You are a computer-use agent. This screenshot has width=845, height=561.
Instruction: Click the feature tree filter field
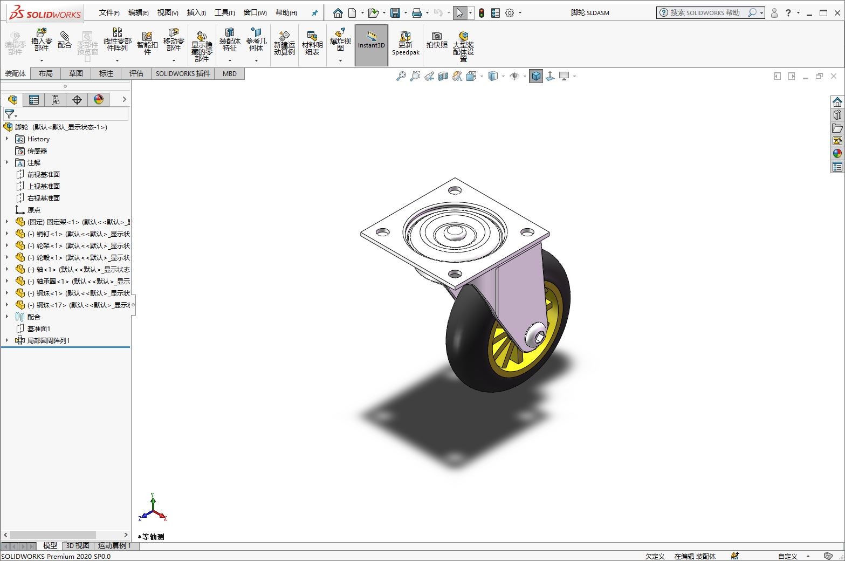pos(66,114)
